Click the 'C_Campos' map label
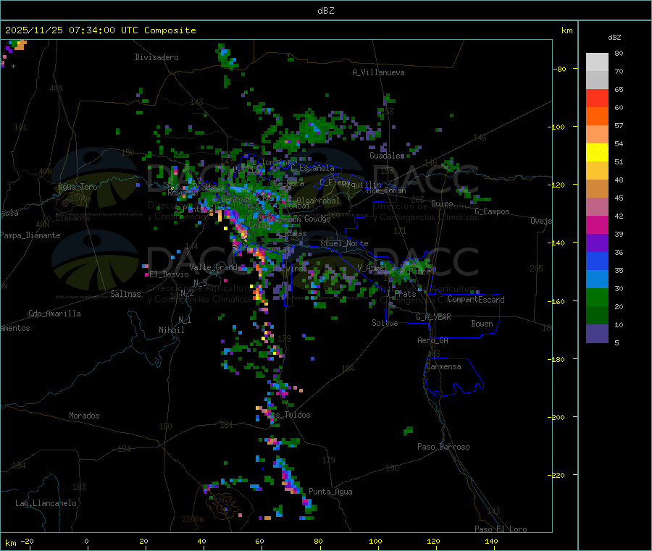The width and height of the screenshot is (652, 551). pos(493,211)
